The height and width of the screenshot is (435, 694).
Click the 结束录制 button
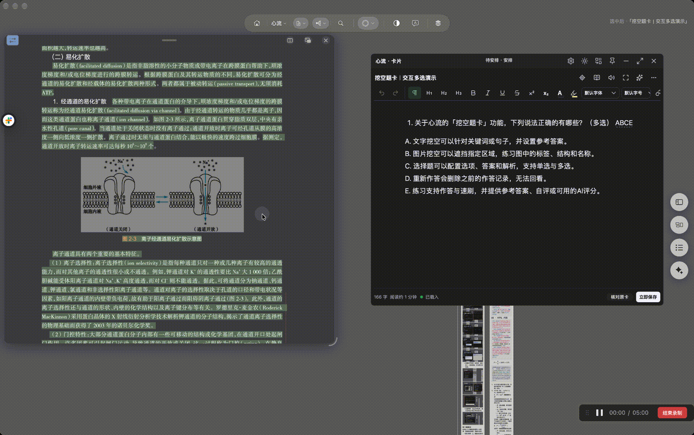pos(672,413)
